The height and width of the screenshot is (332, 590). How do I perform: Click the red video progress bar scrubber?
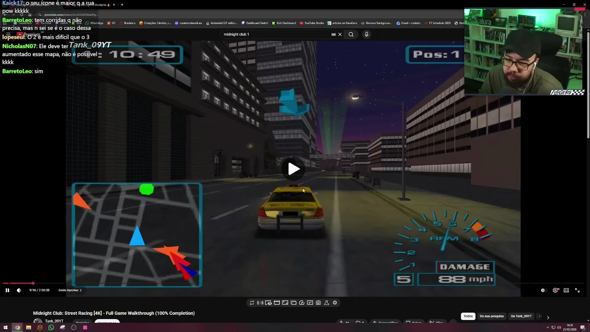33,283
